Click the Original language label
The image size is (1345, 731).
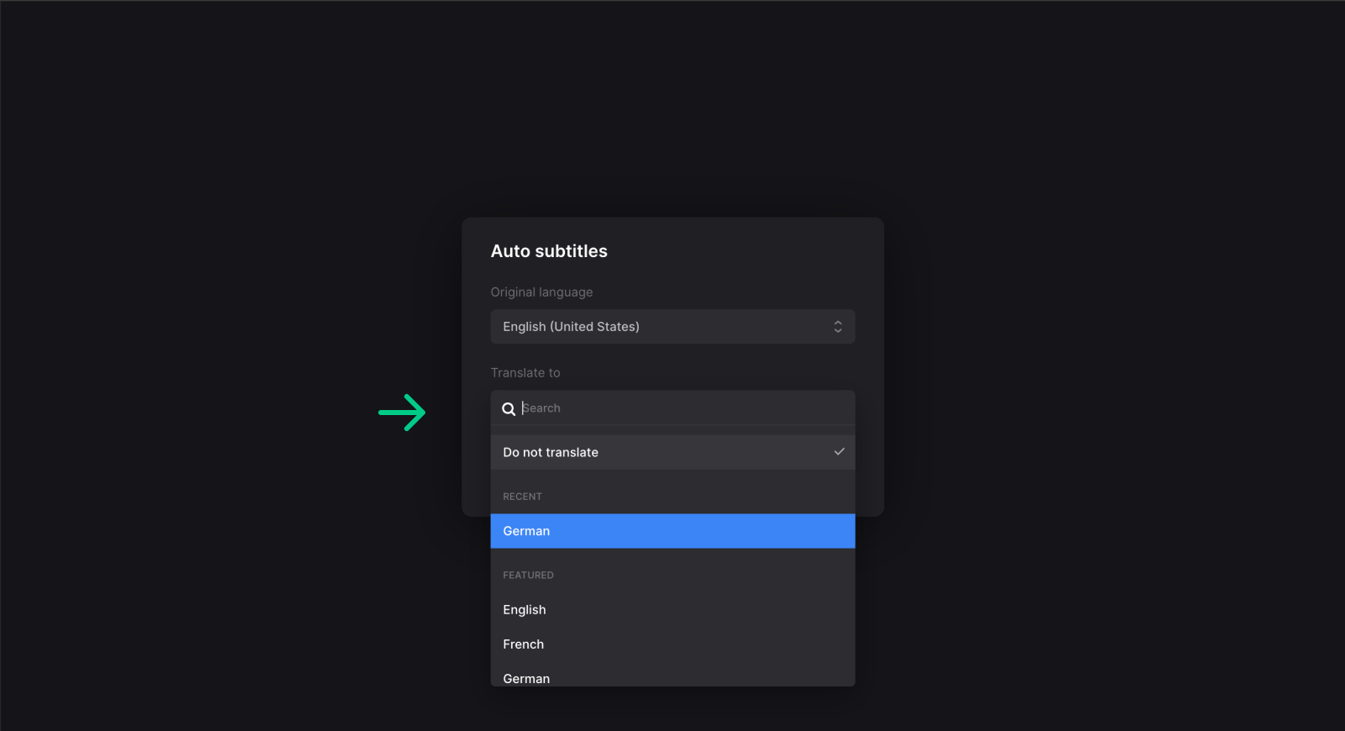point(541,292)
